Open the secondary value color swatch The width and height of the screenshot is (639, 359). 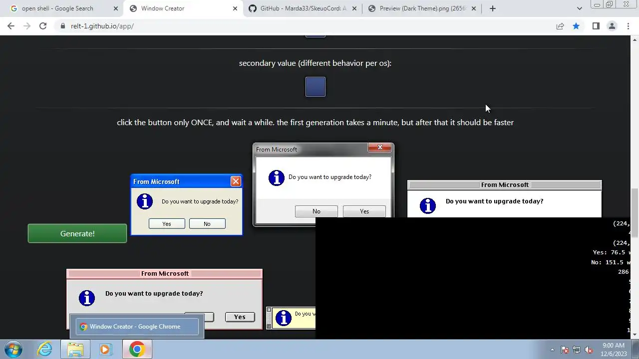(316, 87)
